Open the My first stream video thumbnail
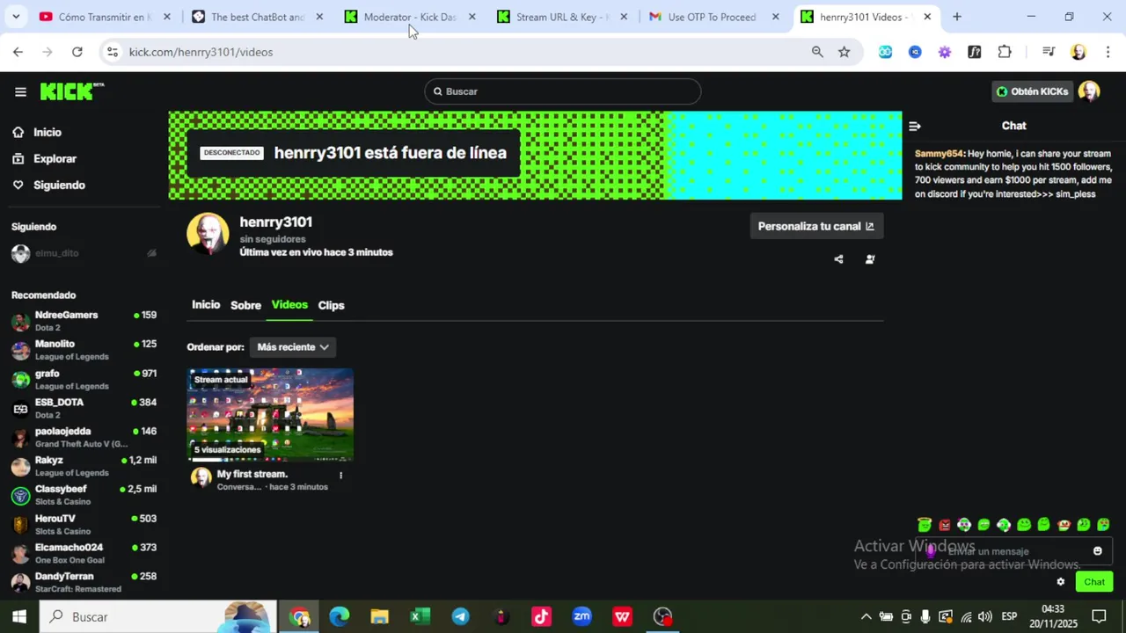 click(270, 415)
